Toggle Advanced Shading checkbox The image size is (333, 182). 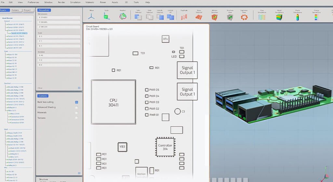coord(76,108)
